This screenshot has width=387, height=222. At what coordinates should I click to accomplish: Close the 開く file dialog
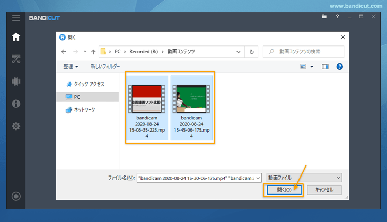(x=343, y=37)
